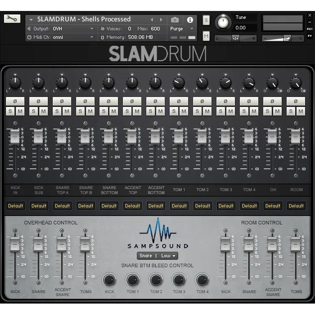Invert phase on Snare Top A channel

62,101
